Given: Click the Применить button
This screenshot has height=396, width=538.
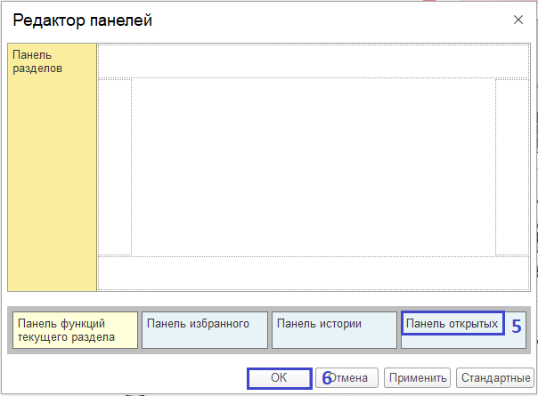Looking at the screenshot, I should (417, 377).
